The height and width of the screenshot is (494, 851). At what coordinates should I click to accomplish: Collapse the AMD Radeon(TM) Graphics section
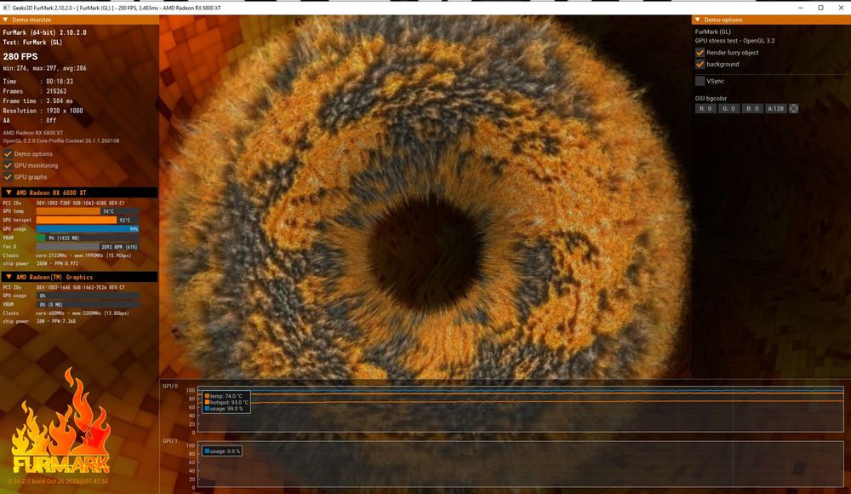pos(9,277)
